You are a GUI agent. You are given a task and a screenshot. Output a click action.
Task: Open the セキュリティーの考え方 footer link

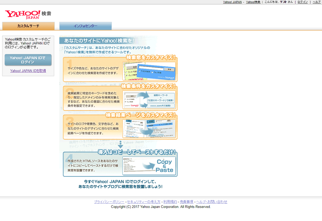tap(144, 202)
